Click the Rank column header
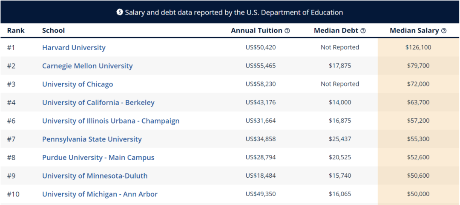460x205 pixels. 16,31
